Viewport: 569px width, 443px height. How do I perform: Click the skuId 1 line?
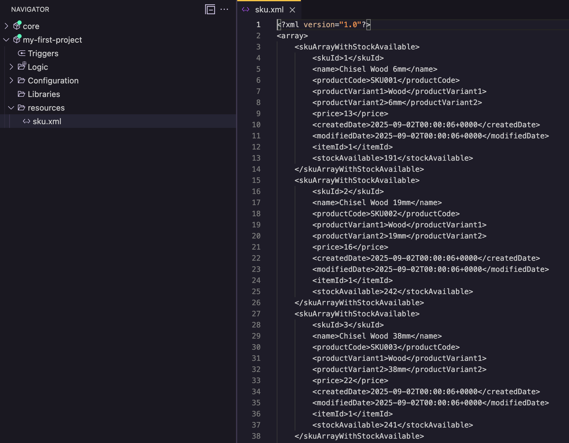(x=348, y=58)
